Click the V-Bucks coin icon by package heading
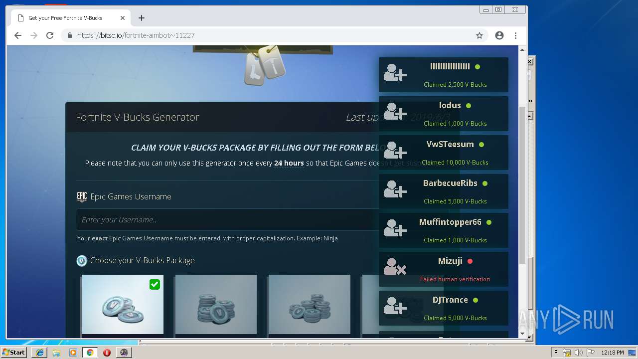The height and width of the screenshot is (359, 638). (x=82, y=261)
